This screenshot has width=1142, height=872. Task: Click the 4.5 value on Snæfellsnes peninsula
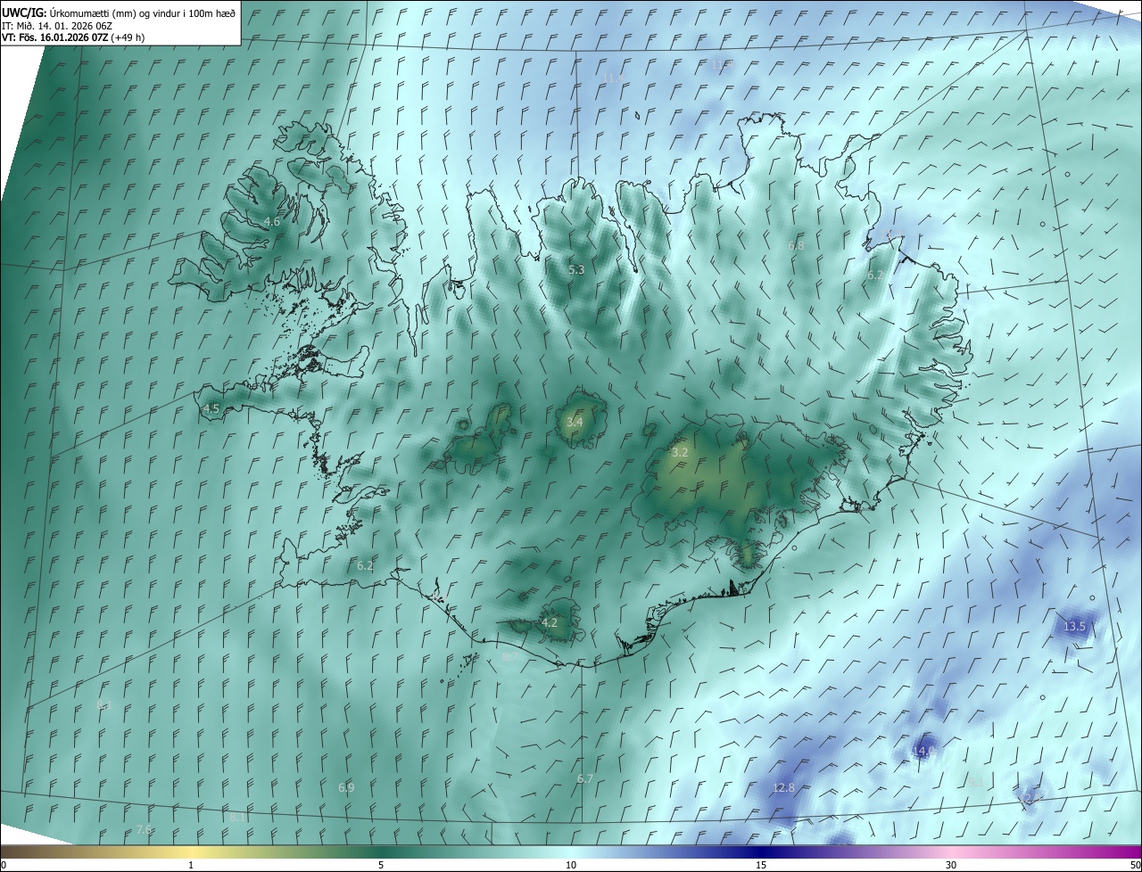click(x=211, y=409)
